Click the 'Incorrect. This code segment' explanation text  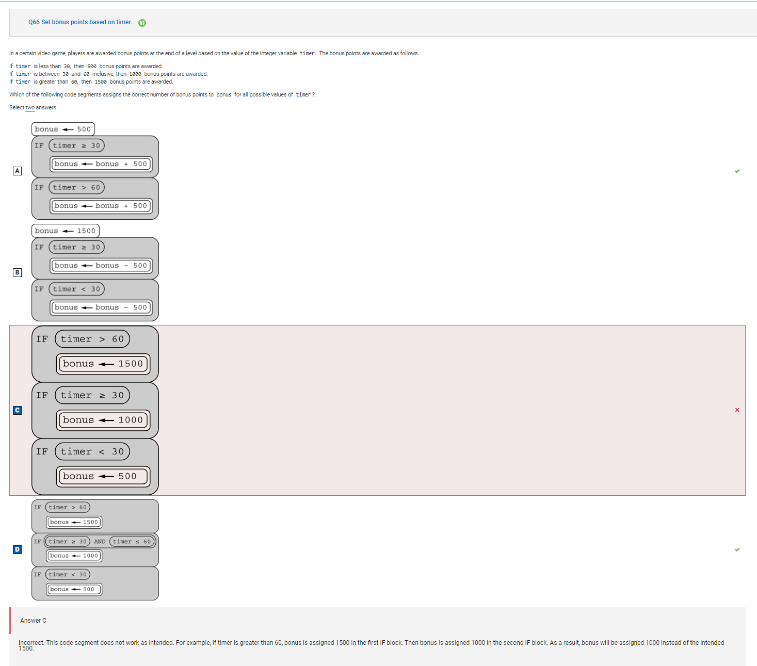pos(371,645)
